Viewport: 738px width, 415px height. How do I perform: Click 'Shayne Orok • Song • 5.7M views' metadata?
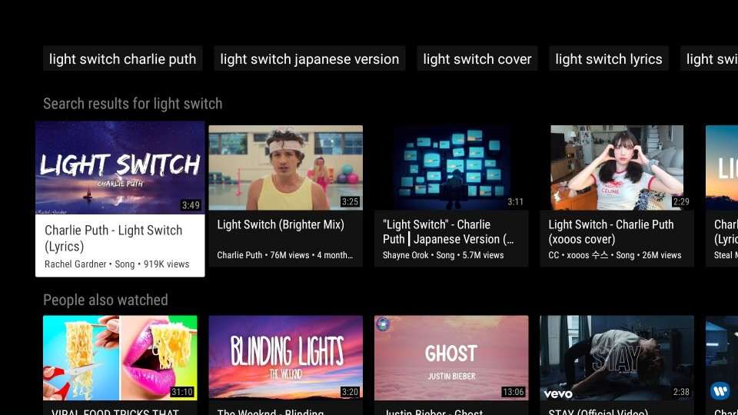pos(443,255)
